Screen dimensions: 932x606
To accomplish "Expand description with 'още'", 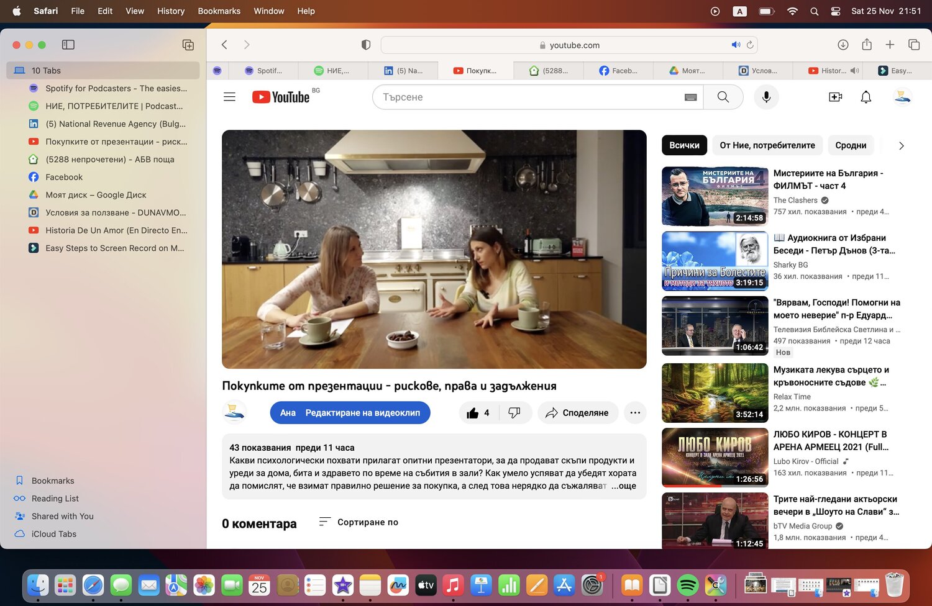I will pyautogui.click(x=624, y=486).
